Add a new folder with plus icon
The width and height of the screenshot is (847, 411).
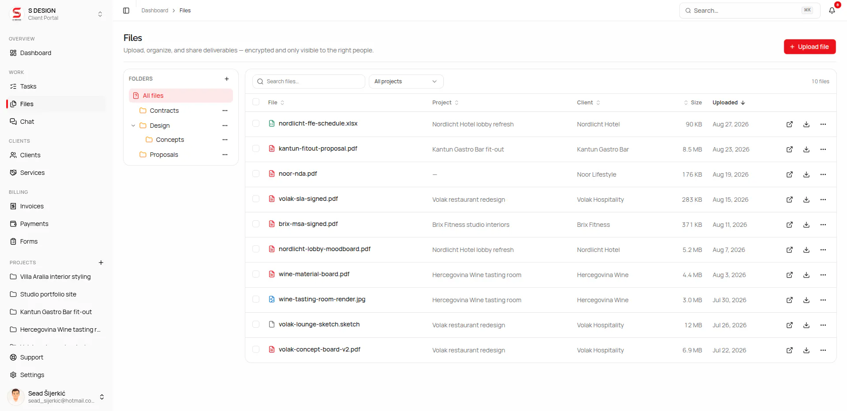227,79
